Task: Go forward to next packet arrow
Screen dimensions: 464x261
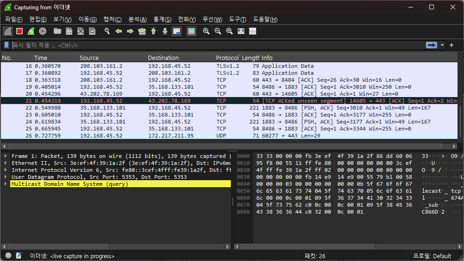Action: 130,31
